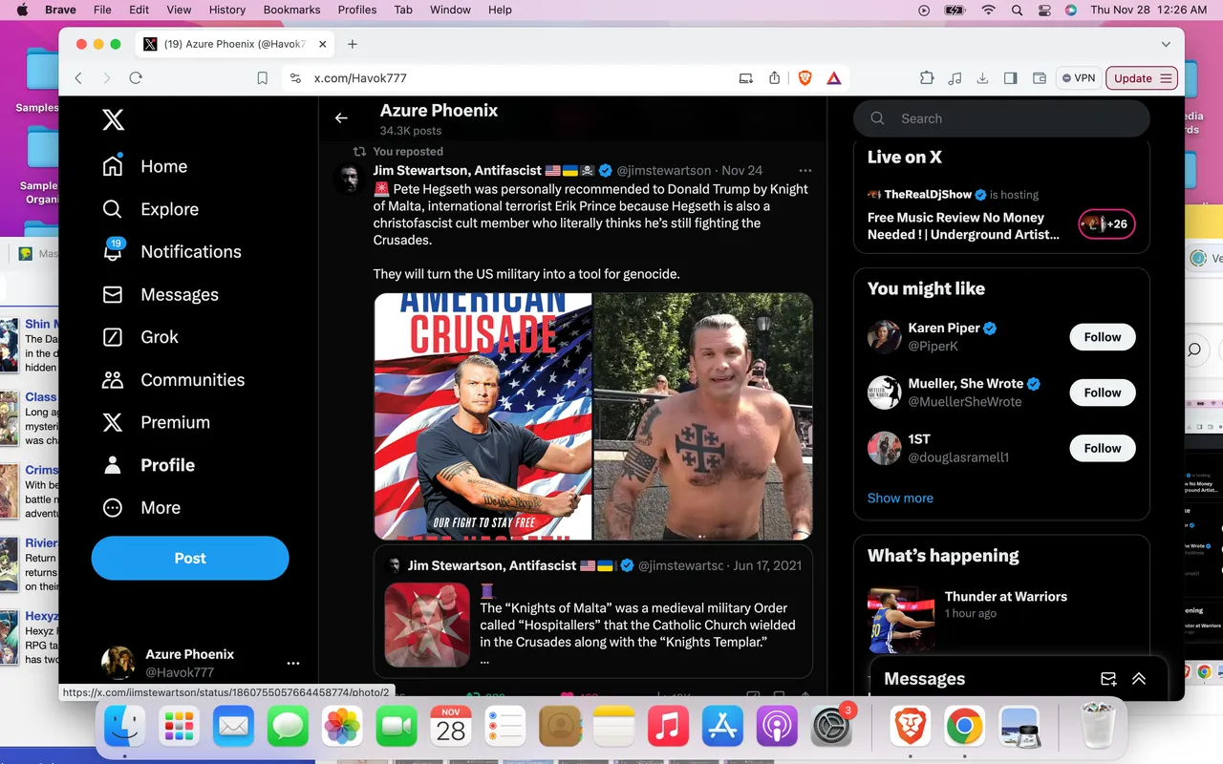Follow Mueller, She Wrote
Image resolution: width=1223 pixels, height=764 pixels.
point(1103,393)
